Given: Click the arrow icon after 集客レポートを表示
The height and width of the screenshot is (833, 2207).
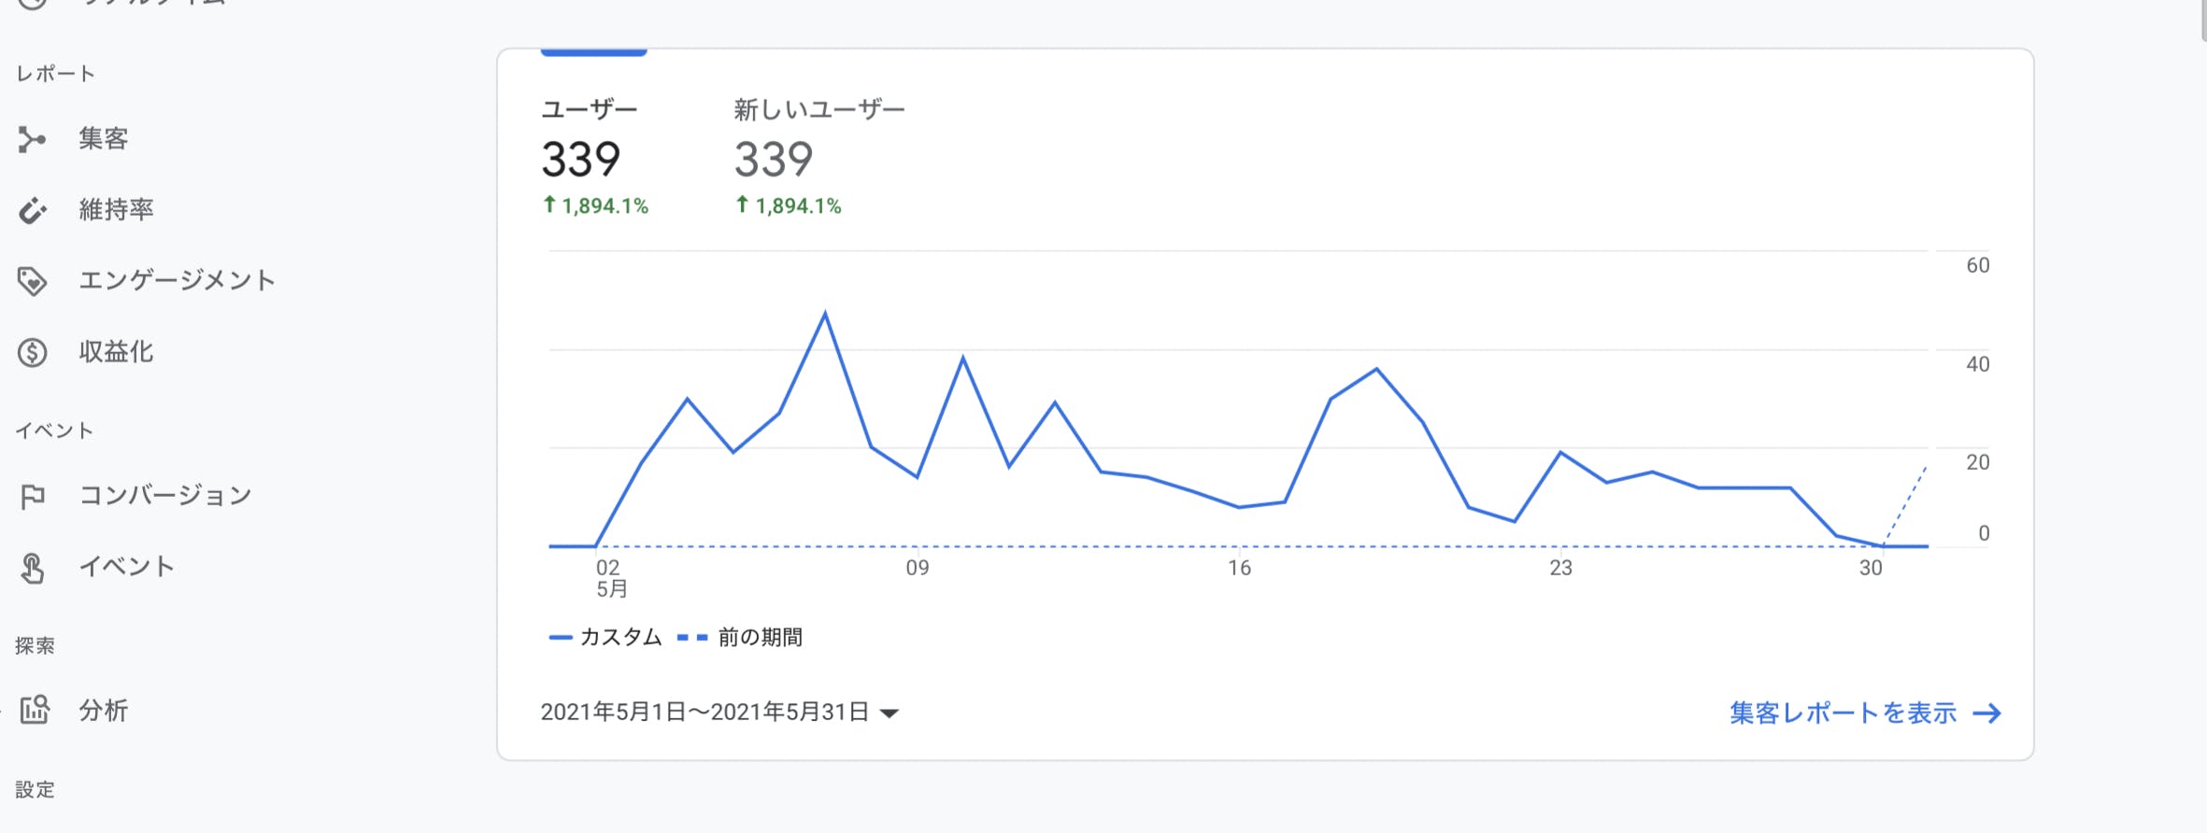Looking at the screenshot, I should point(1986,714).
